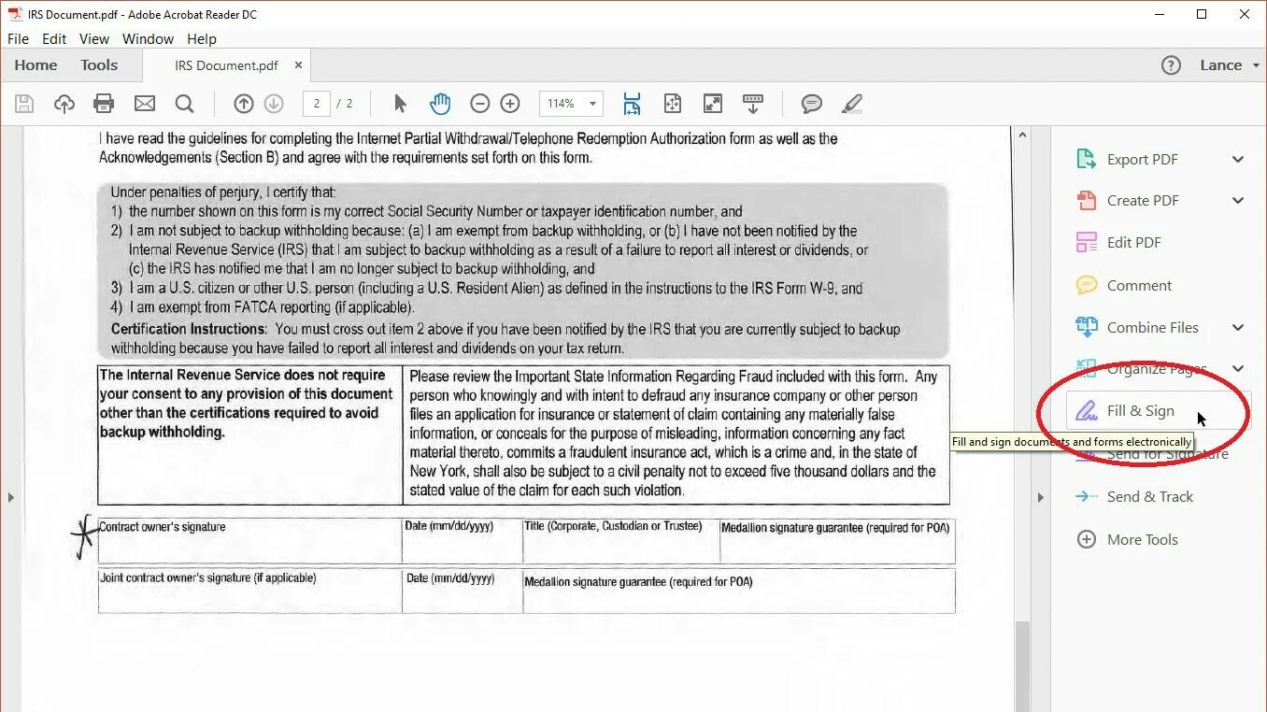Image resolution: width=1267 pixels, height=712 pixels.
Task: Send file by email envelope icon
Action: pos(145,104)
